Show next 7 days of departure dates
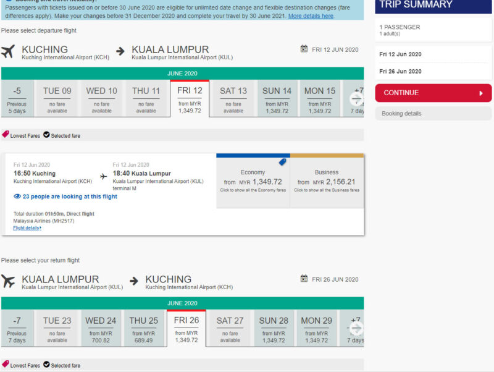 (356, 99)
